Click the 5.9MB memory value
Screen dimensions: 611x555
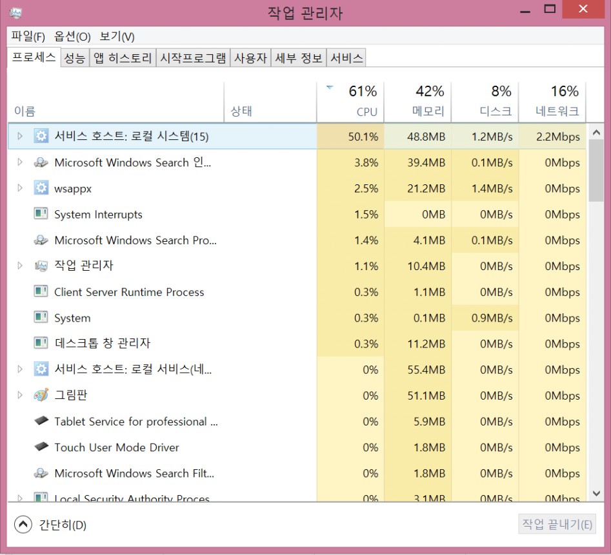429,422
